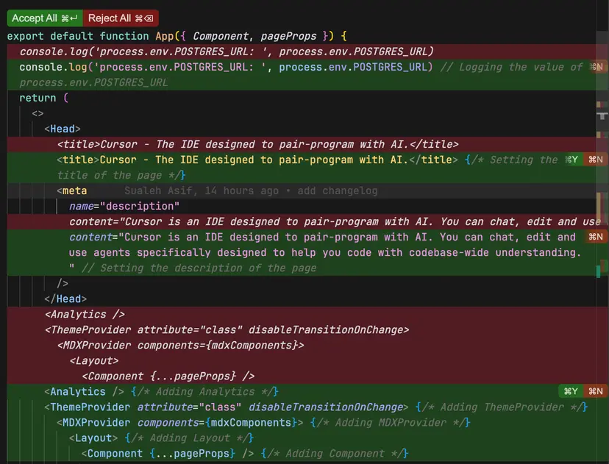The height and width of the screenshot is (464, 609).
Task: Place cursor on the 'return (' line
Action: click(44, 98)
